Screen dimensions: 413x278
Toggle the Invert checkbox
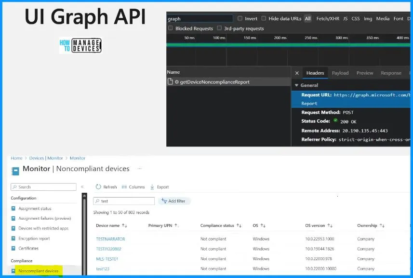[240, 18]
